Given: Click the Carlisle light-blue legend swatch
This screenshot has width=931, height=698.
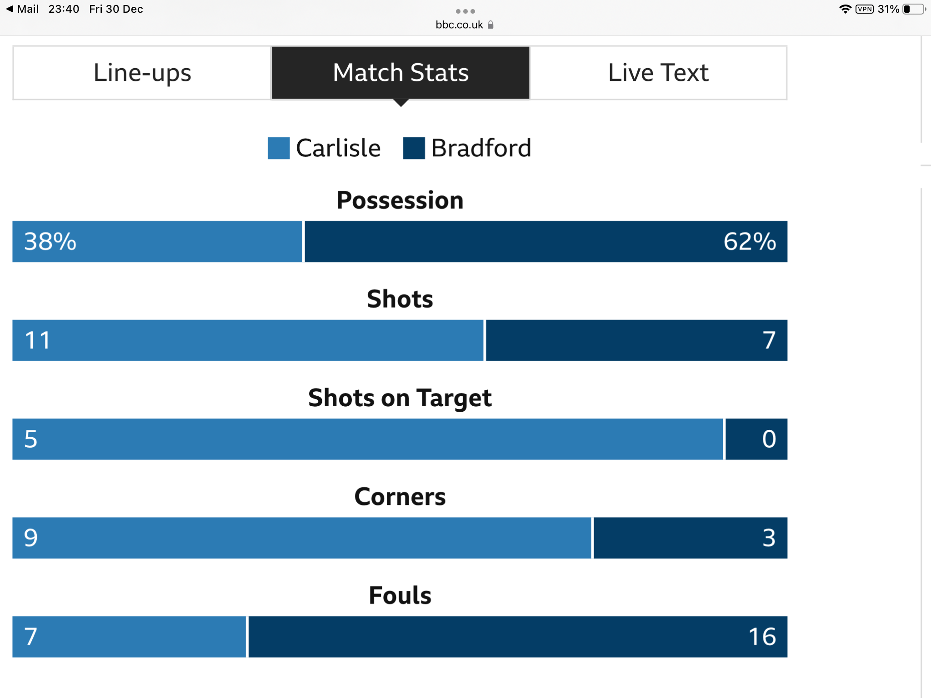Looking at the screenshot, I should pyautogui.click(x=279, y=148).
